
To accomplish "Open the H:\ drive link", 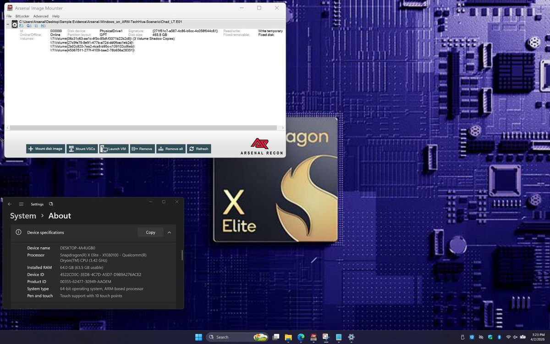I will pos(43,26).
